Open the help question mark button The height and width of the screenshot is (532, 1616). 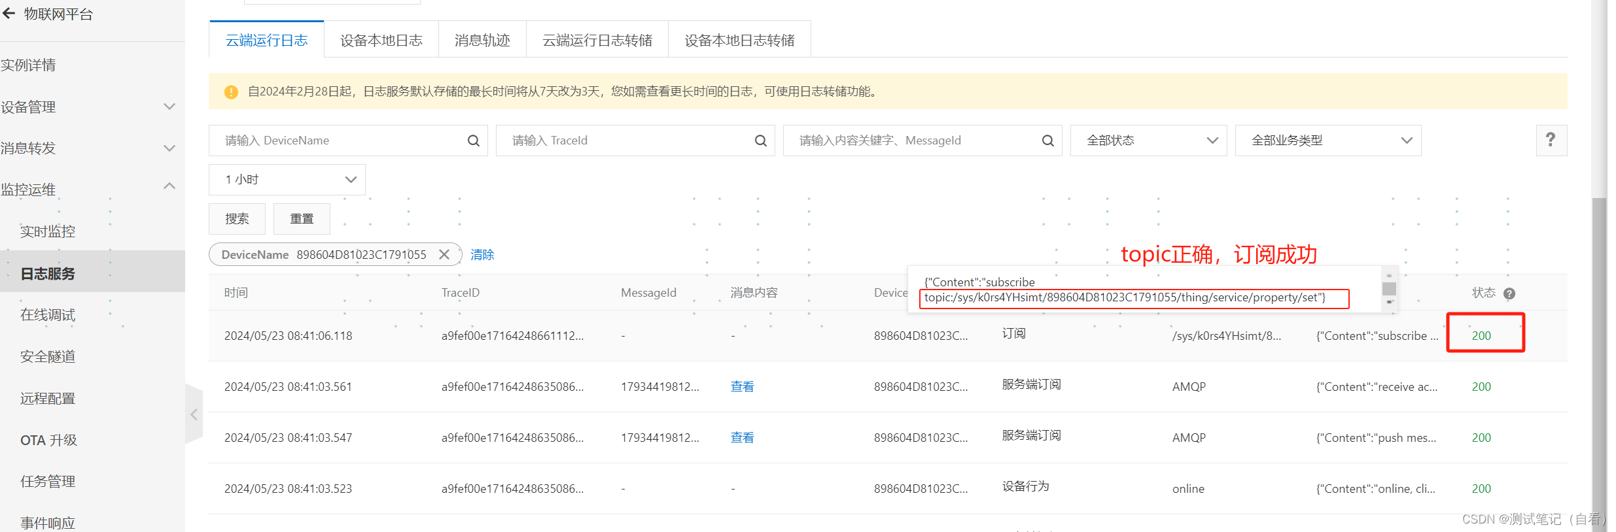tap(1551, 140)
